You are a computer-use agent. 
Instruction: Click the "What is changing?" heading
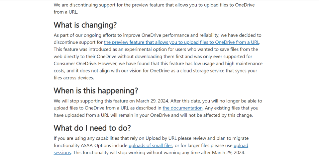coord(85,25)
